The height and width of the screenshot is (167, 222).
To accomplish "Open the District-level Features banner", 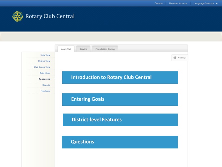I will coord(120,120).
